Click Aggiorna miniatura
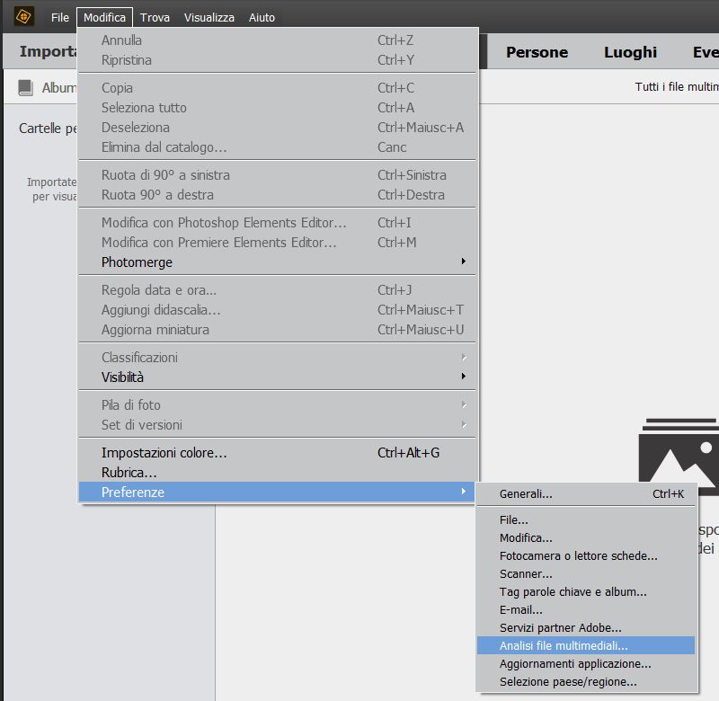 (x=278, y=330)
